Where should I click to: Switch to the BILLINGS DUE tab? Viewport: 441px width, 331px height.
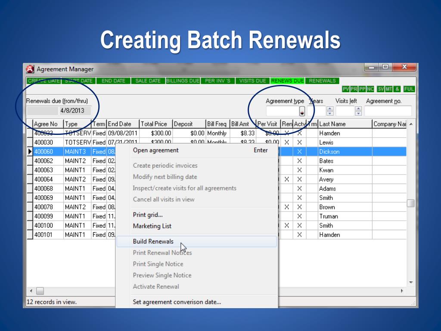coord(183,81)
